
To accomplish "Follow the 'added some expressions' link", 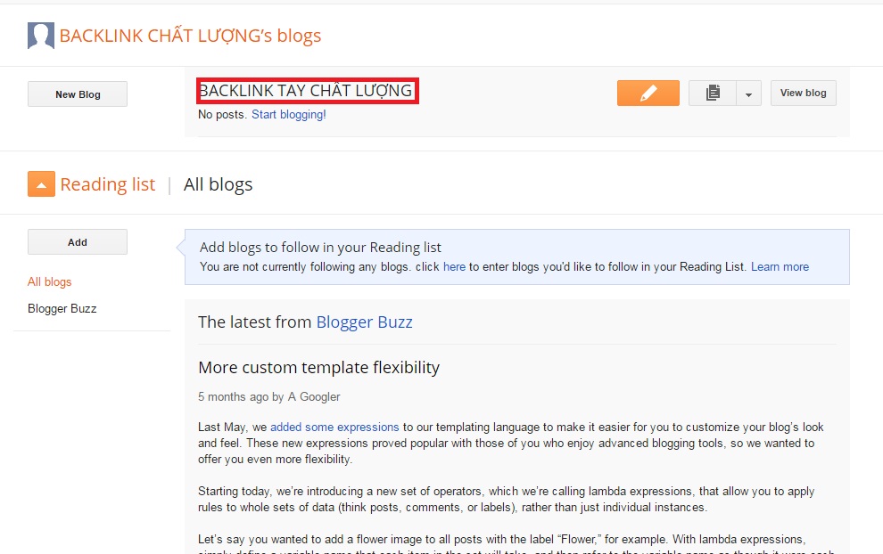I will coord(334,427).
